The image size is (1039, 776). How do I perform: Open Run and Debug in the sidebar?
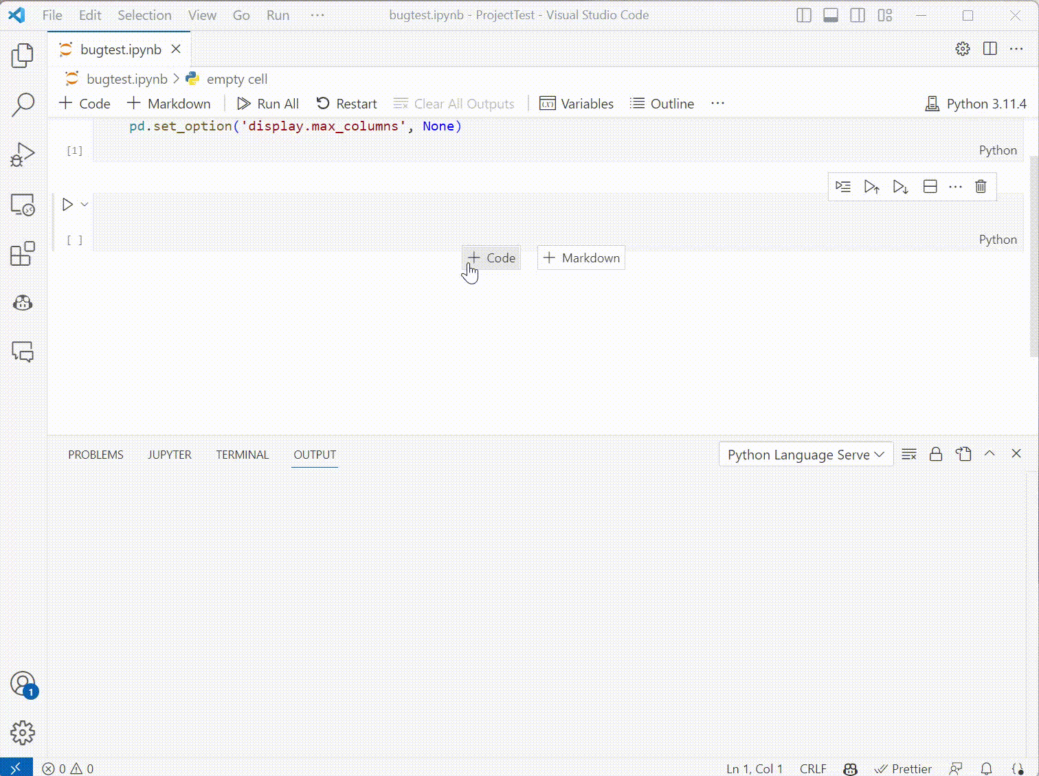(23, 155)
